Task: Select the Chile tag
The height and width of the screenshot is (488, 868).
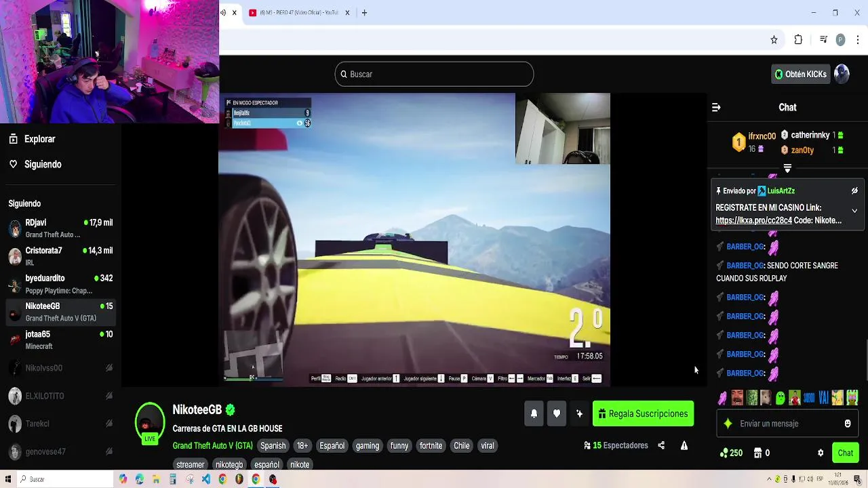Action: (x=462, y=445)
